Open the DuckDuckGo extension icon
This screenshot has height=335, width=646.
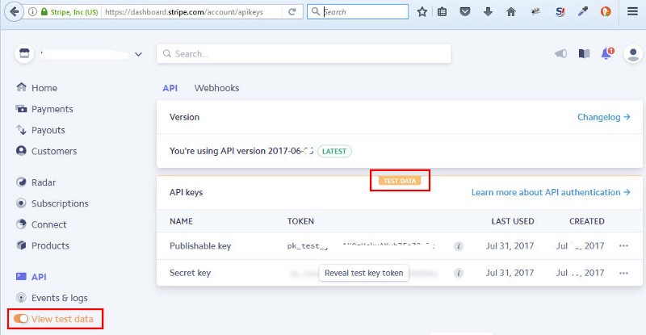tap(605, 12)
